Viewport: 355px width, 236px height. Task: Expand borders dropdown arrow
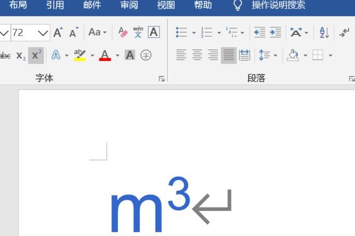(330, 56)
